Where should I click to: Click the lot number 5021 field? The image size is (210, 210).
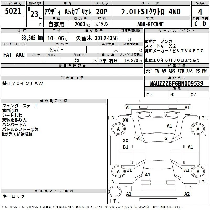13,11
